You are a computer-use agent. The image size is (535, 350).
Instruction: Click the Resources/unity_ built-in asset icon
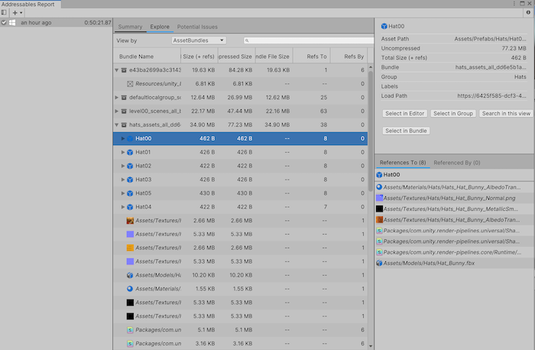130,83
